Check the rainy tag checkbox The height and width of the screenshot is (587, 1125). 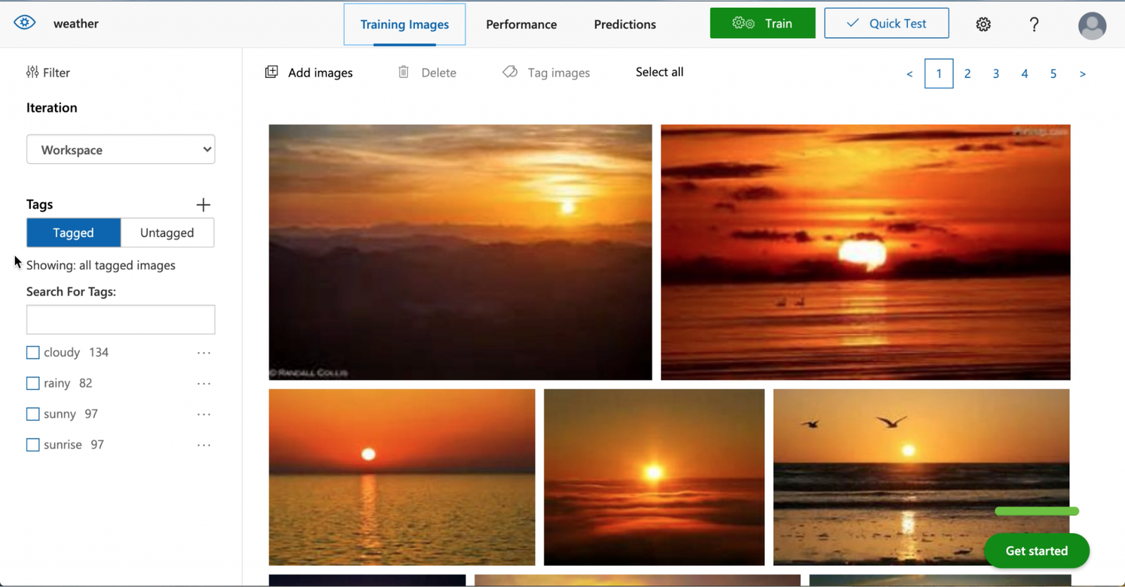32,383
